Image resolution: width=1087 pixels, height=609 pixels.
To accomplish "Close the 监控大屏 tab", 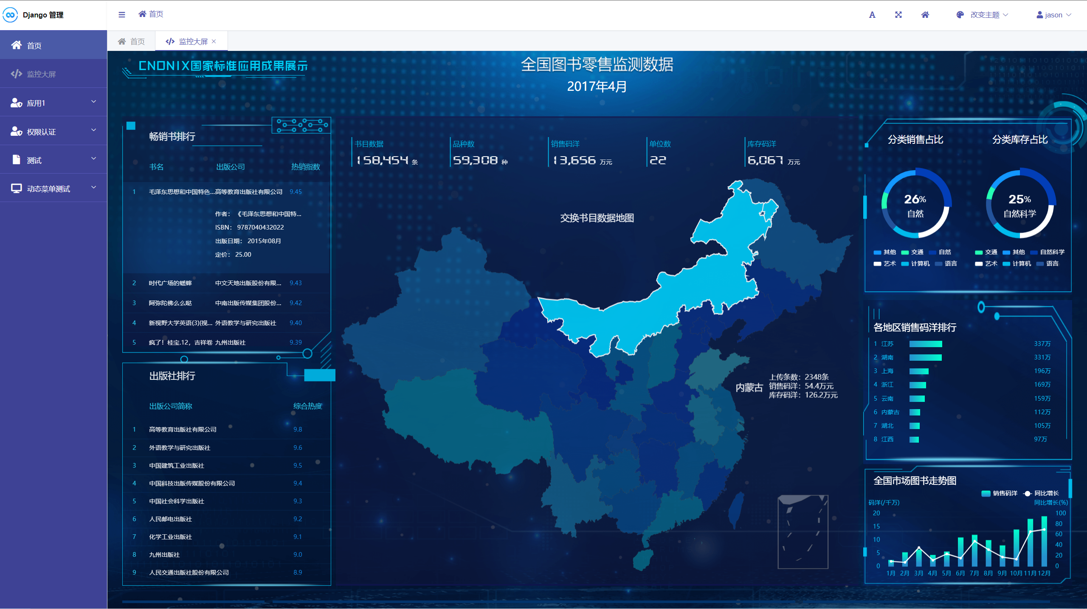I will [x=214, y=41].
